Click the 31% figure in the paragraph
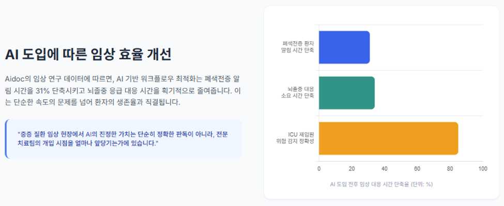The height and width of the screenshot is (206, 504). tap(42, 91)
